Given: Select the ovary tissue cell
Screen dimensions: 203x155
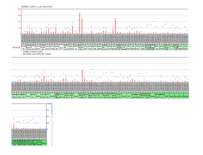Looking at the screenshot, I should pos(28,96).
